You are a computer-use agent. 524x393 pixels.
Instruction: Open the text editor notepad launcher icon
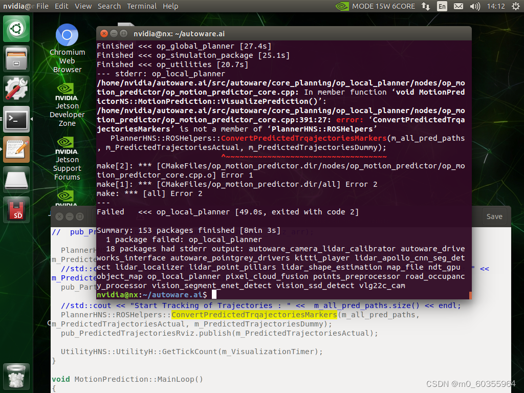(x=16, y=149)
